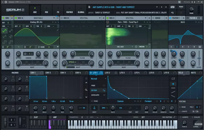Switch to the FX tab
204x130 pixels.
(x=58, y=10)
